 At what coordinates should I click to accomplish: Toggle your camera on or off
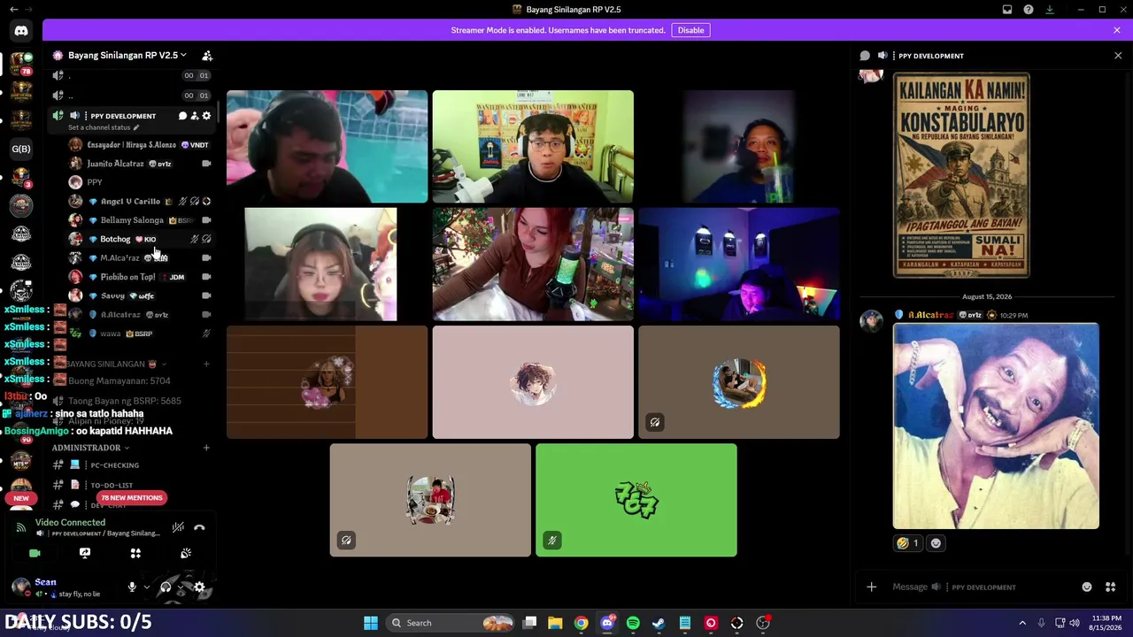pyautogui.click(x=35, y=553)
